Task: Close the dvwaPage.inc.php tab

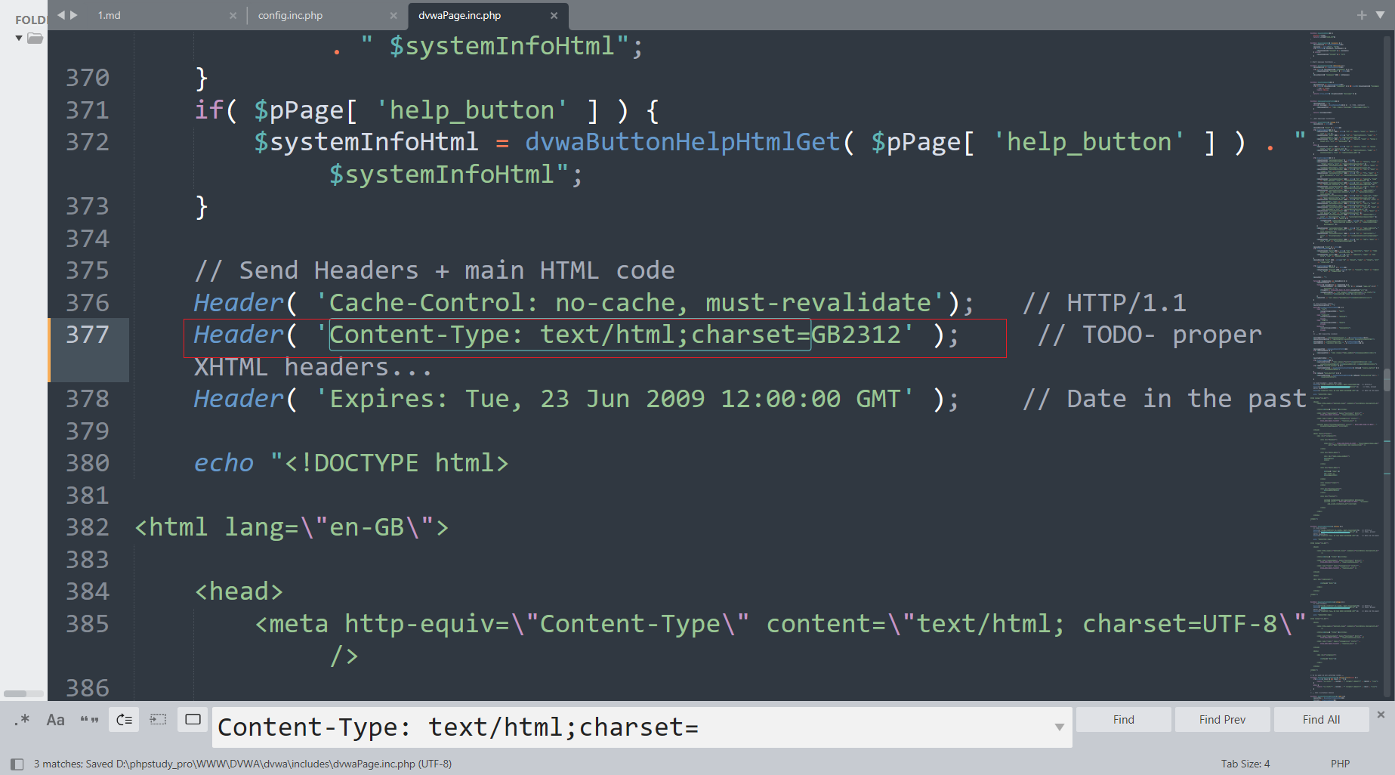Action: point(554,15)
